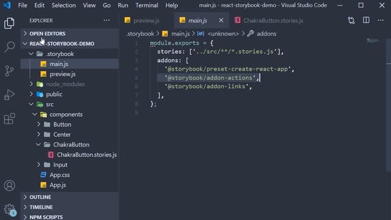This screenshot has height=220, width=391.
Task: Open the Terminal menu
Action: pos(147,5)
